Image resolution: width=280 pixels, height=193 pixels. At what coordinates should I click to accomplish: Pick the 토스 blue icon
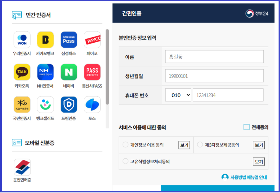pyautogui.click(x=92, y=105)
